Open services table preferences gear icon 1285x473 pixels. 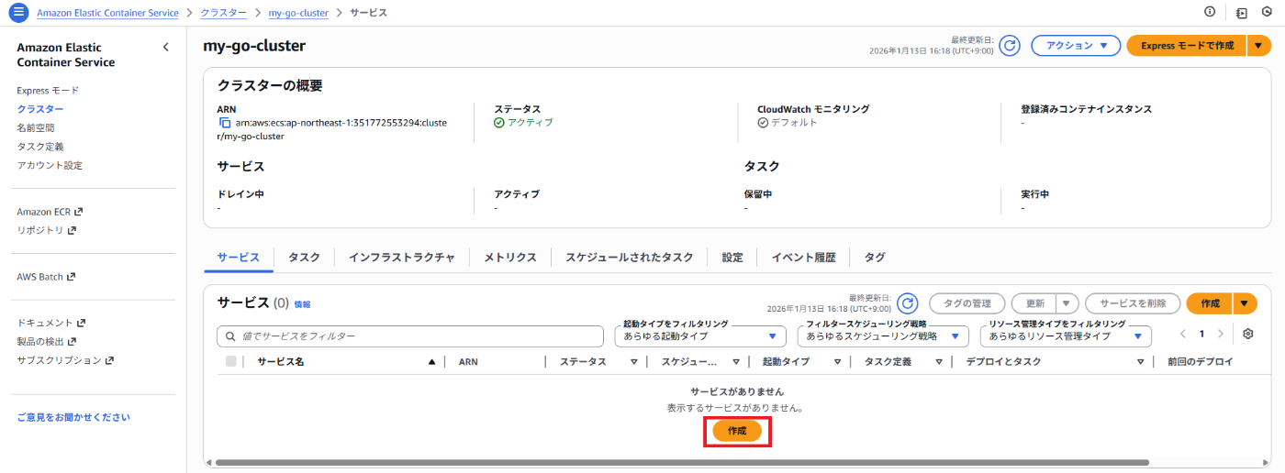coord(1248,334)
